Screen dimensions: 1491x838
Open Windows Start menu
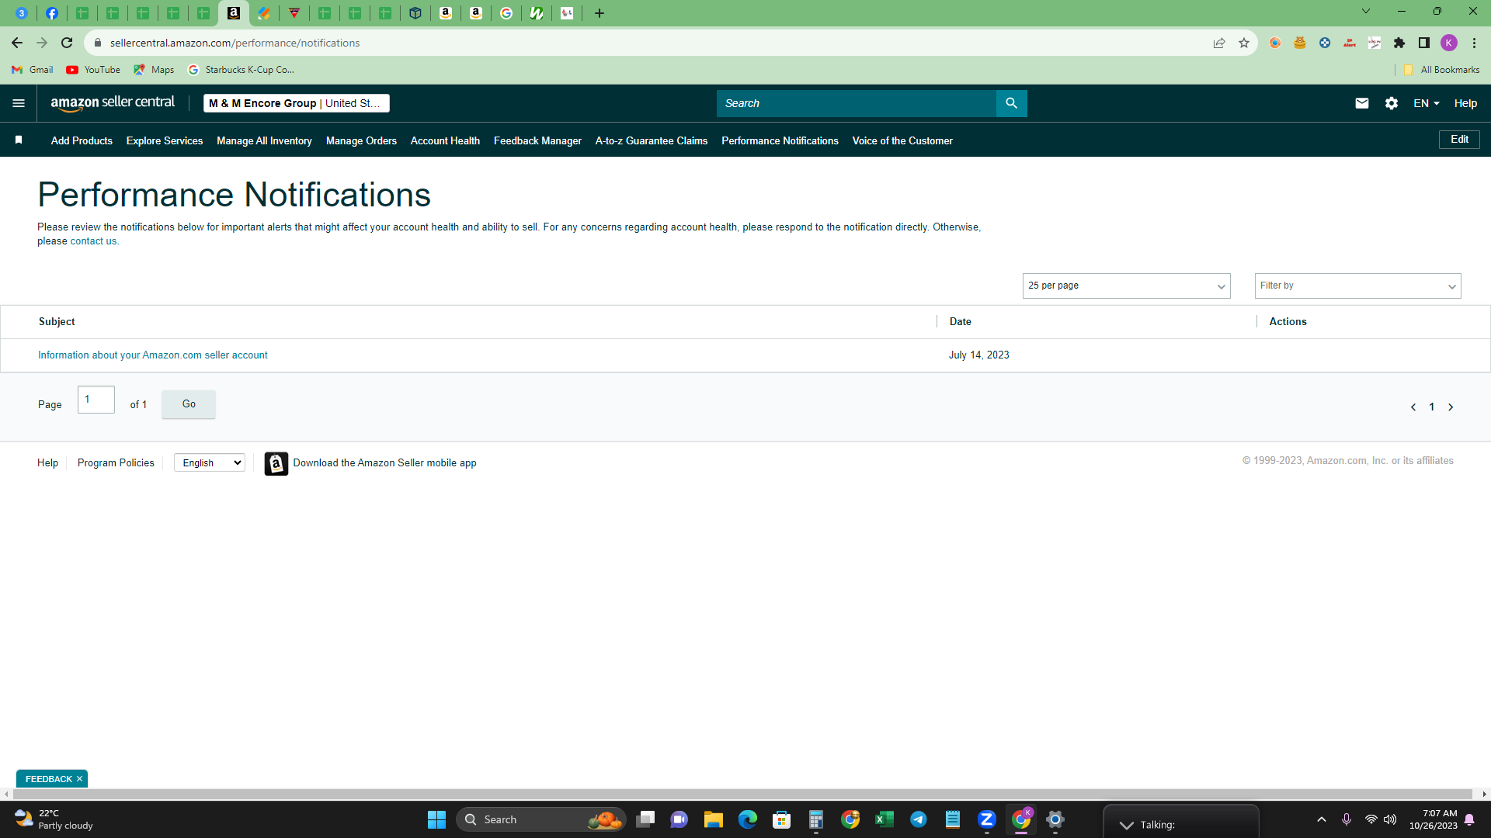tap(436, 819)
